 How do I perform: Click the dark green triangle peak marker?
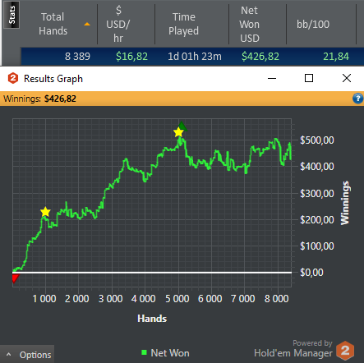182,126
